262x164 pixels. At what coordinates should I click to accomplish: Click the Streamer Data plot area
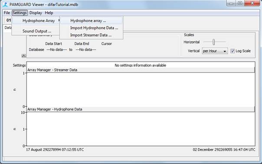tap(141, 90)
